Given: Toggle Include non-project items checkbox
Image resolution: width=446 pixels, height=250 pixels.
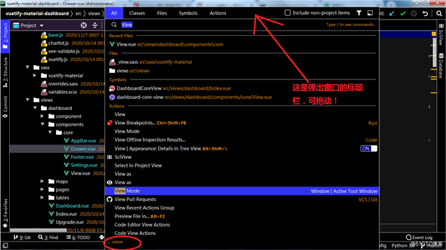Looking at the screenshot, I should click(287, 13).
